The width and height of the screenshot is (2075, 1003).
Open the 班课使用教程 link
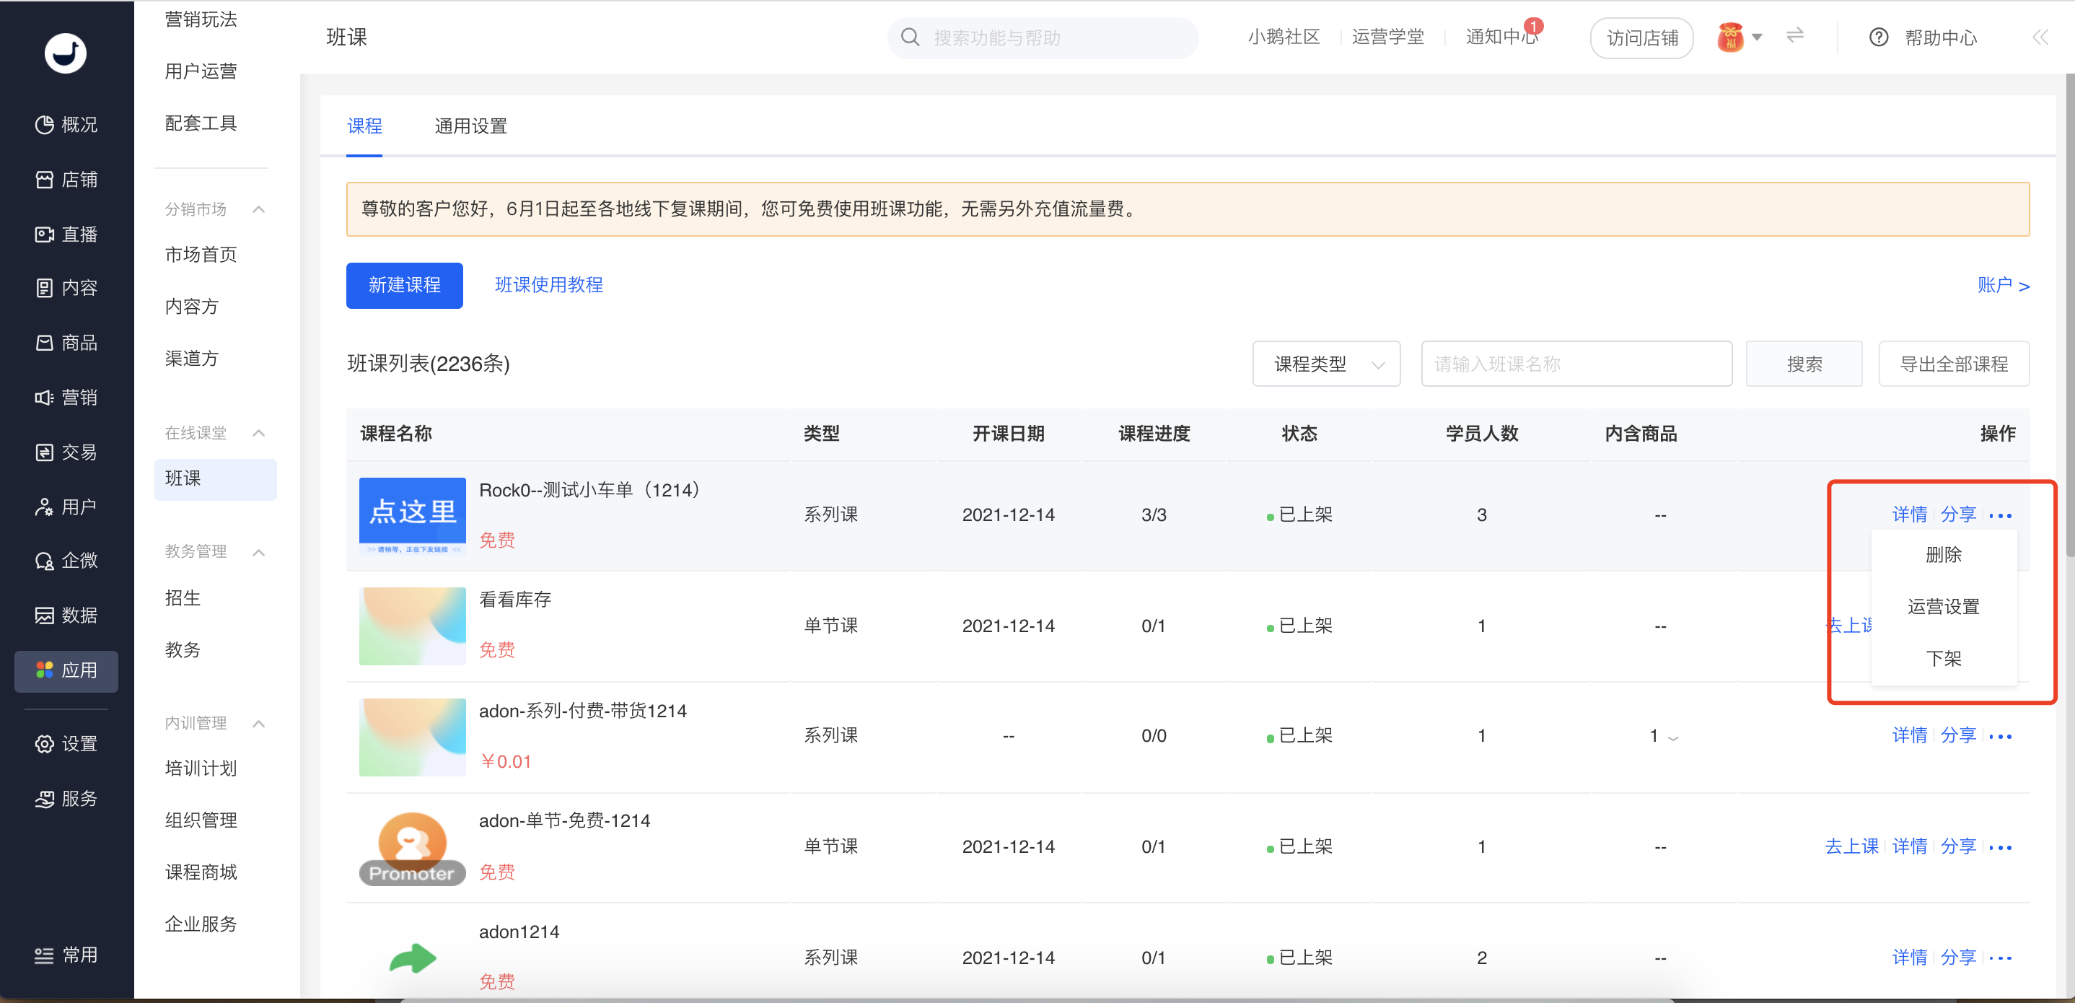(x=548, y=284)
